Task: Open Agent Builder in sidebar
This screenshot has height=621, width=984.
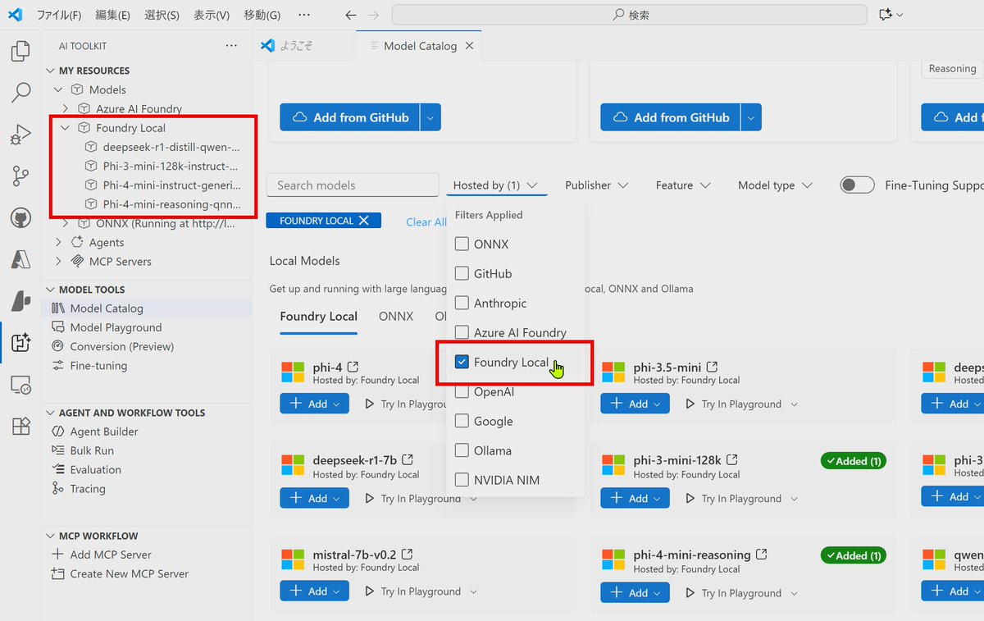Action: tap(104, 432)
